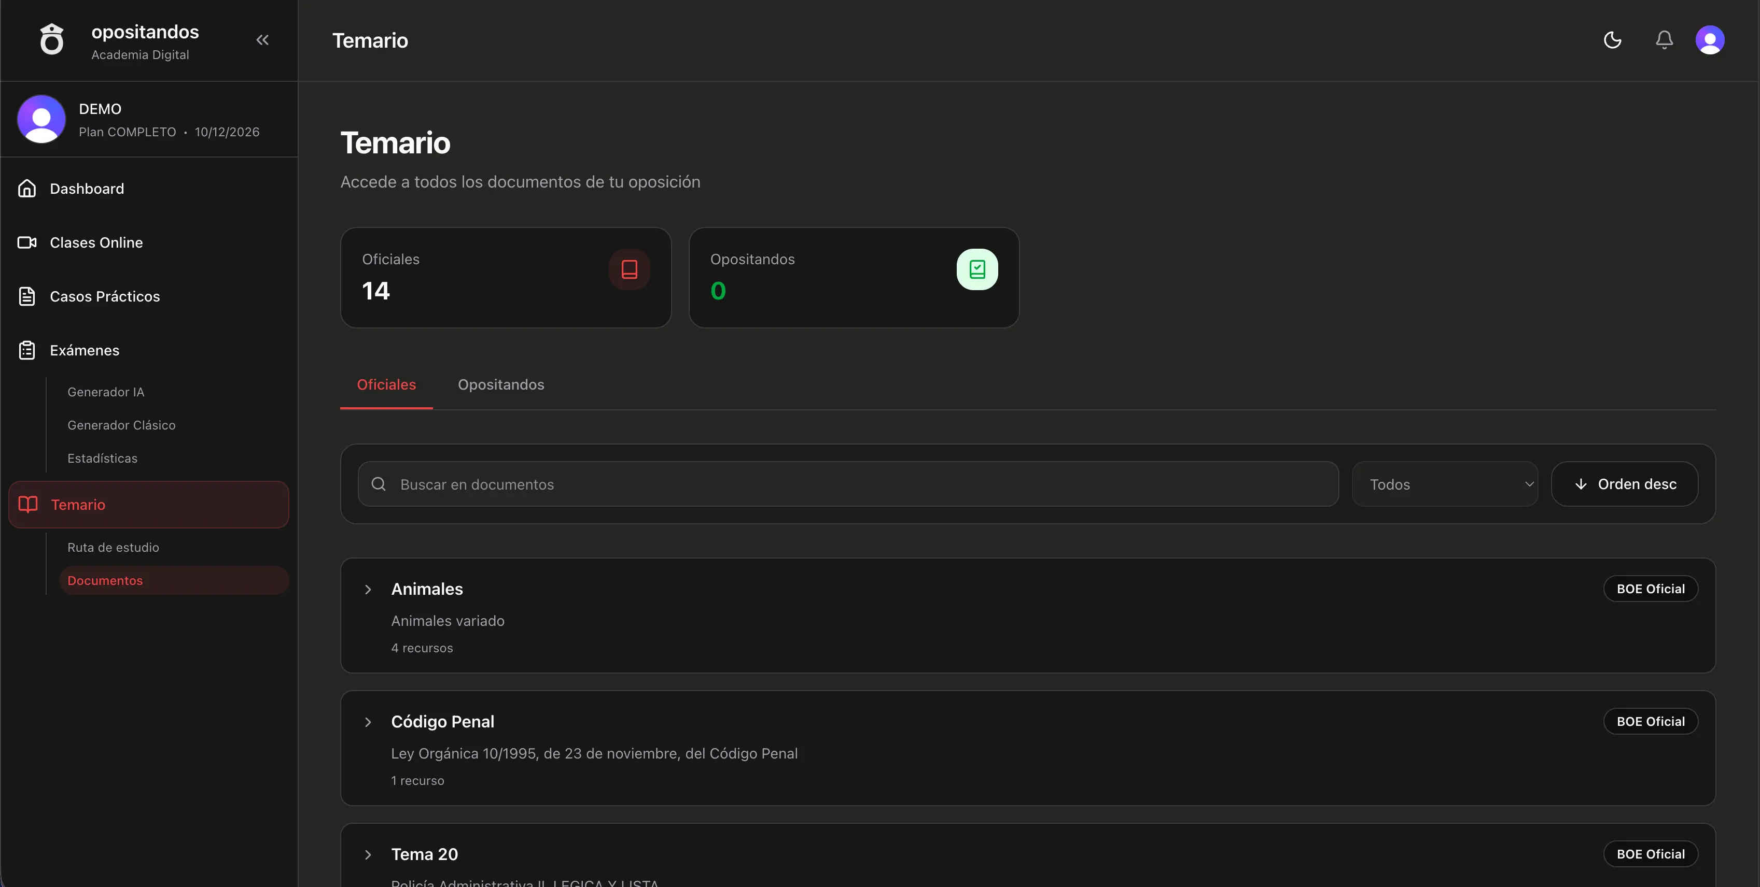Click the 'opositandos' brand name
Screen dimensions: 1760x887
point(145,32)
